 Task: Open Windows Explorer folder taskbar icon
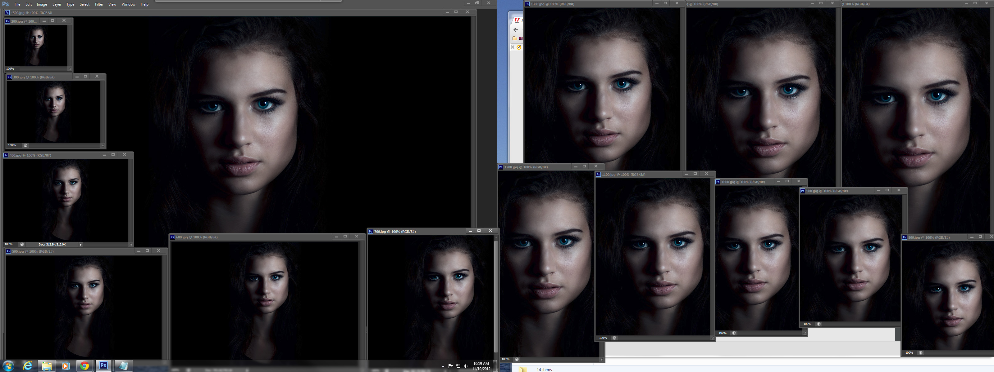pos(47,365)
